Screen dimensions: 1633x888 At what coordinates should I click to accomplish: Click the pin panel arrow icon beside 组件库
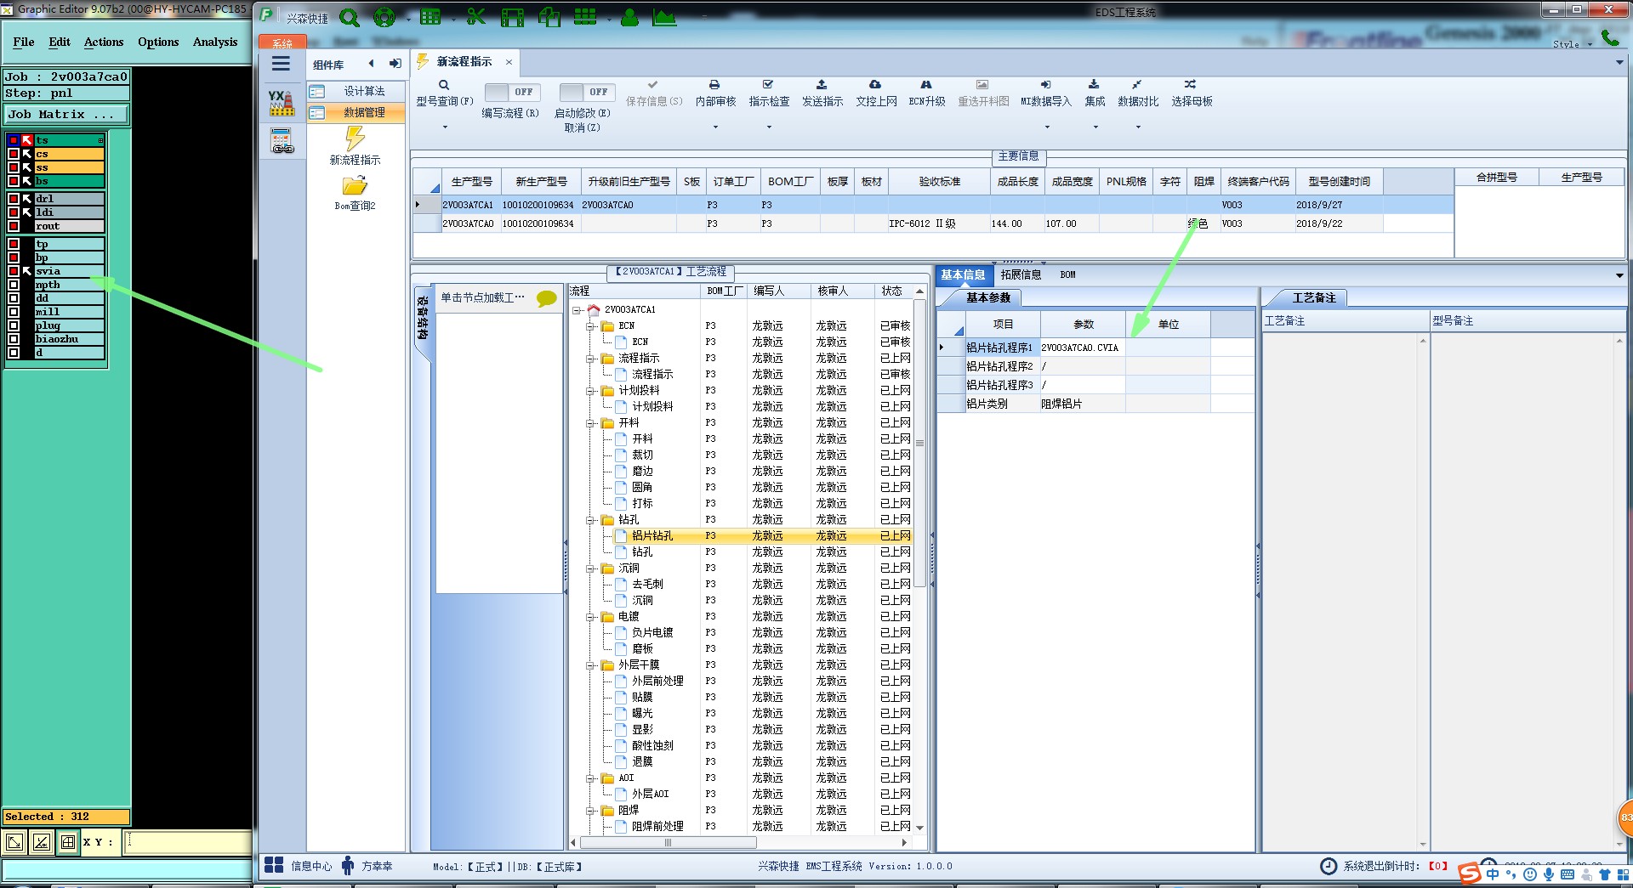pyautogui.click(x=395, y=64)
